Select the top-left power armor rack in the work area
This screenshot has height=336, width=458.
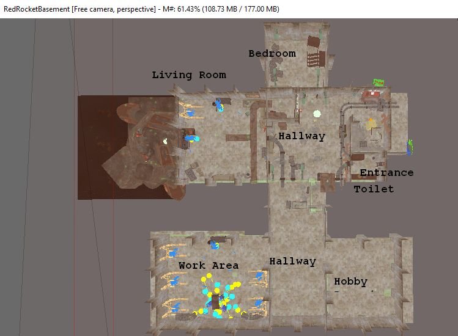172,252
